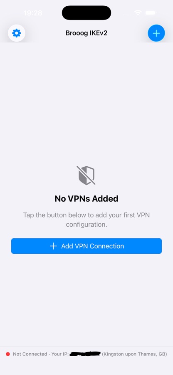Click the 'IKEv2' part of the title
The width and height of the screenshot is (173, 375).
click(x=99, y=33)
